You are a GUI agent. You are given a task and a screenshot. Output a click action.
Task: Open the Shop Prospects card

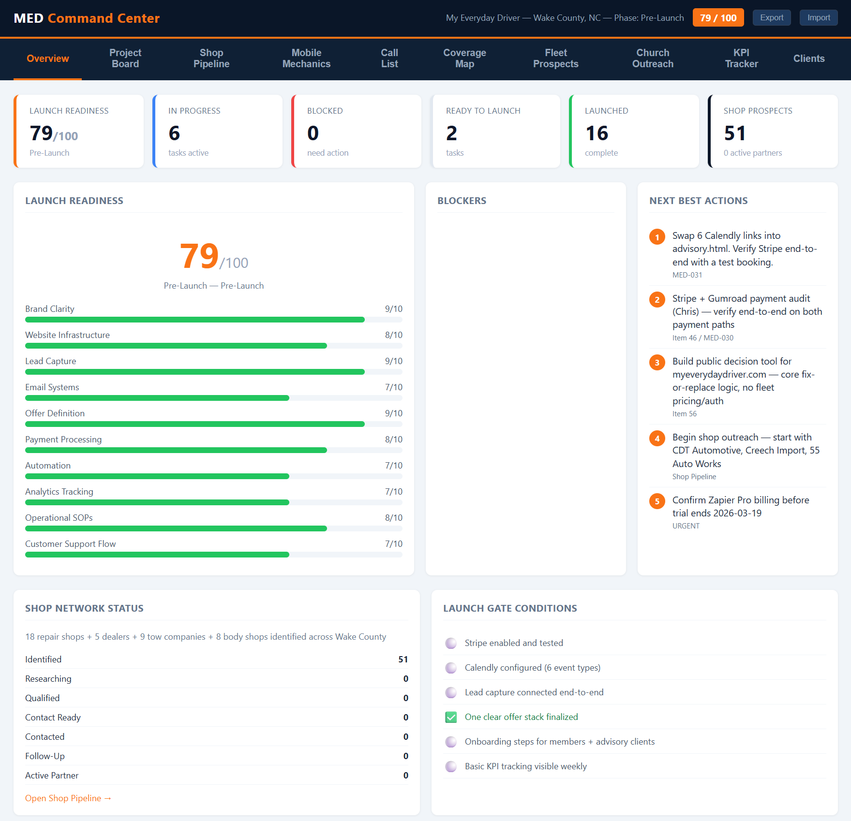[x=773, y=132]
